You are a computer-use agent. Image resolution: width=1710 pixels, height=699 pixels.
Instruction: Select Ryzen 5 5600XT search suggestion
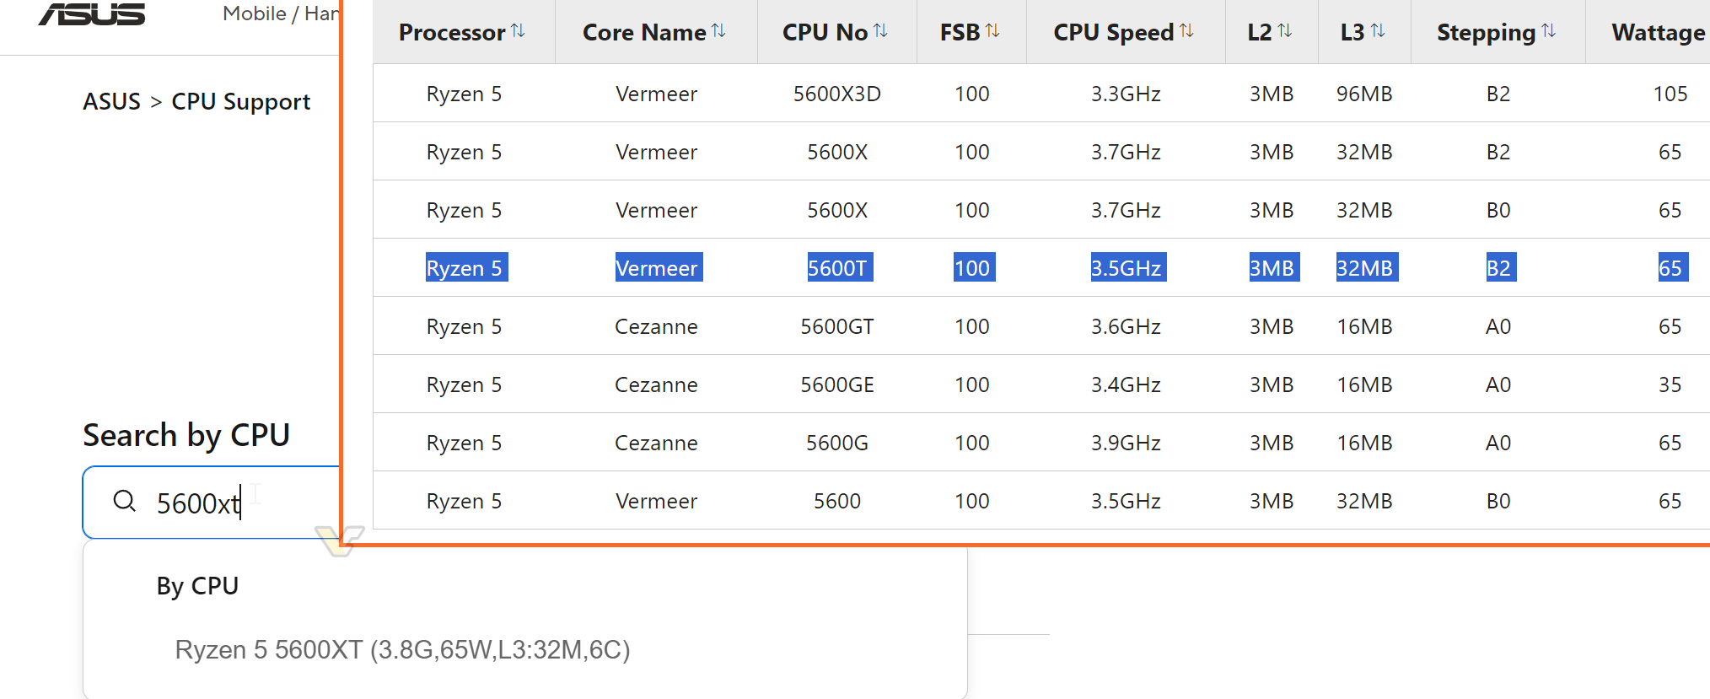[x=402, y=649]
